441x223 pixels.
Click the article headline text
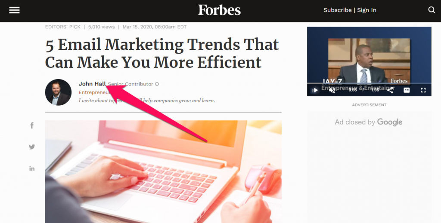162,53
